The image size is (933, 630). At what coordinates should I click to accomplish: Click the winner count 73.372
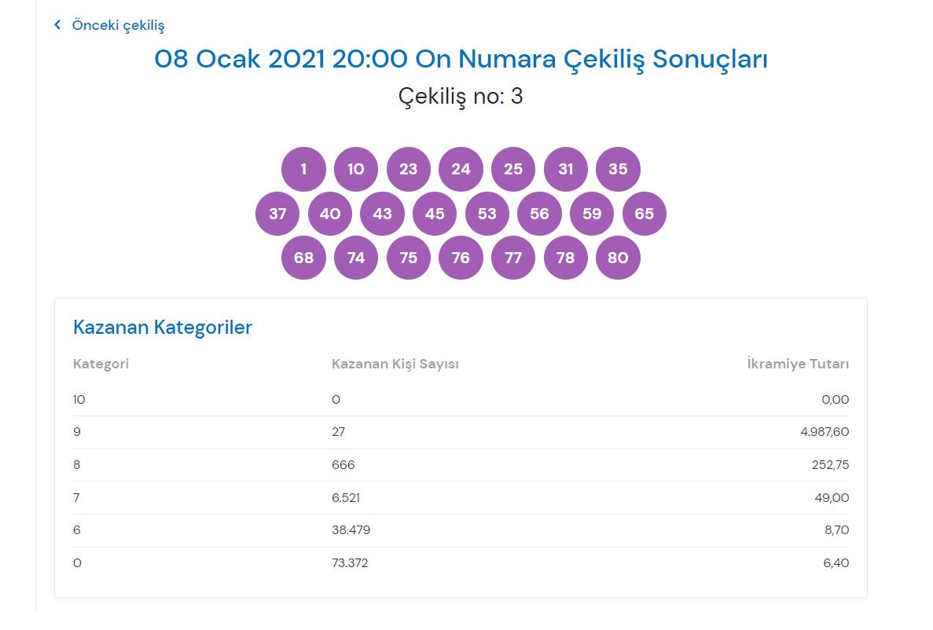click(350, 563)
